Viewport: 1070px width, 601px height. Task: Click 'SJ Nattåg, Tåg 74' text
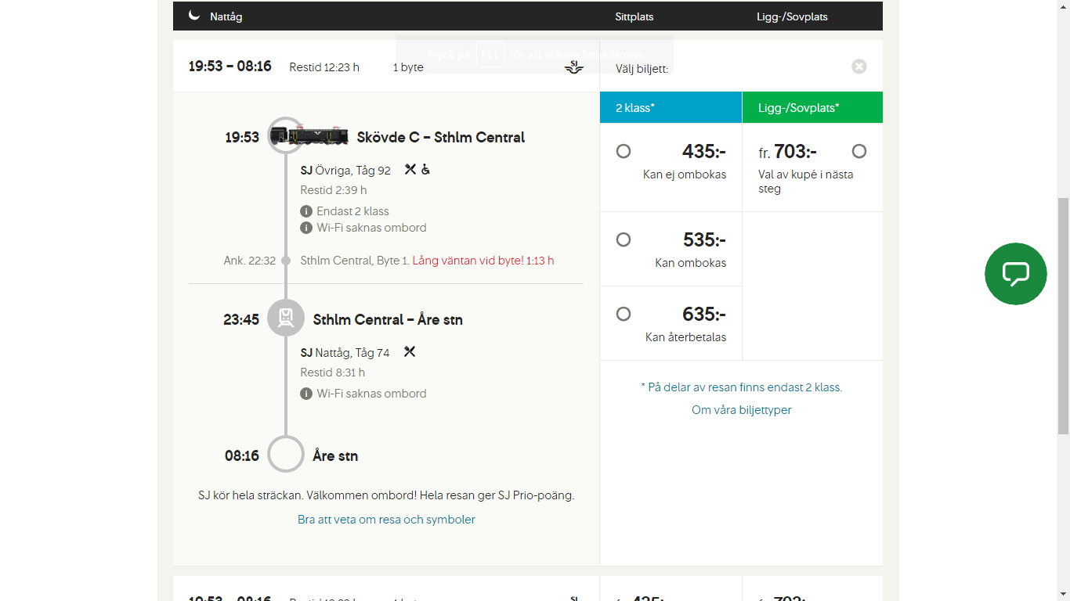345,353
